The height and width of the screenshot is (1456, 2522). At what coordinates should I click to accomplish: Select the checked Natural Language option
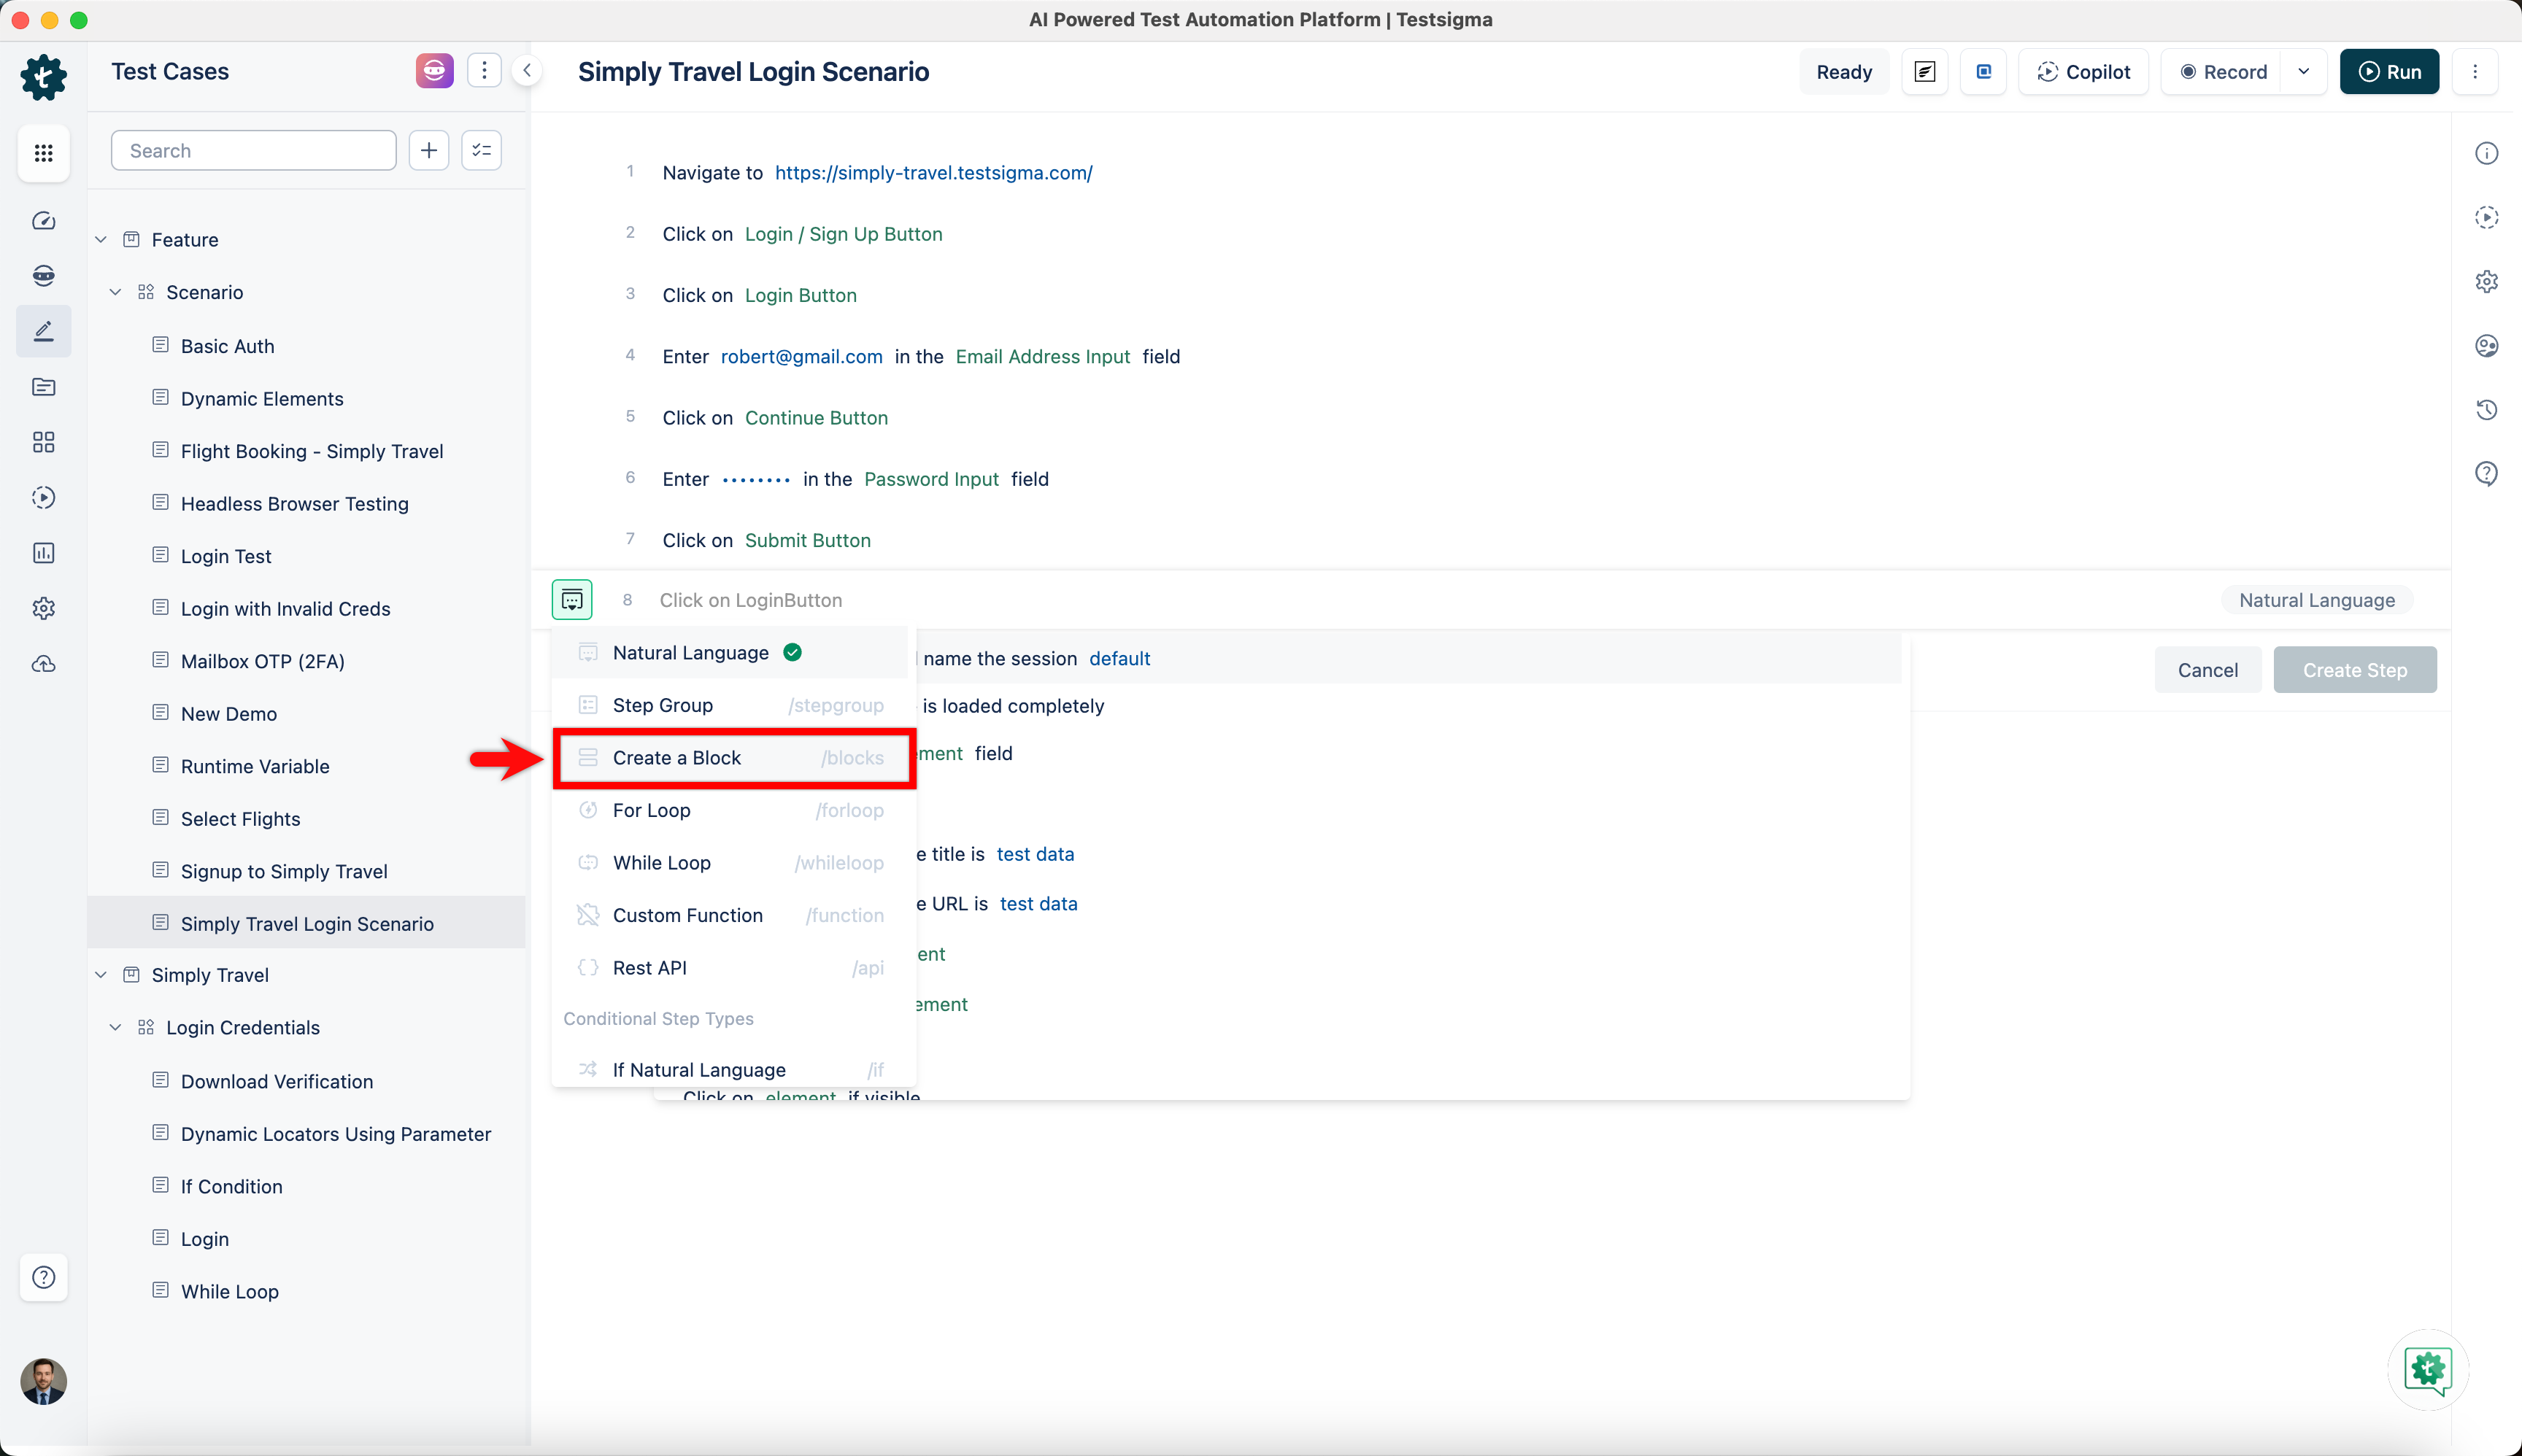[691, 653]
